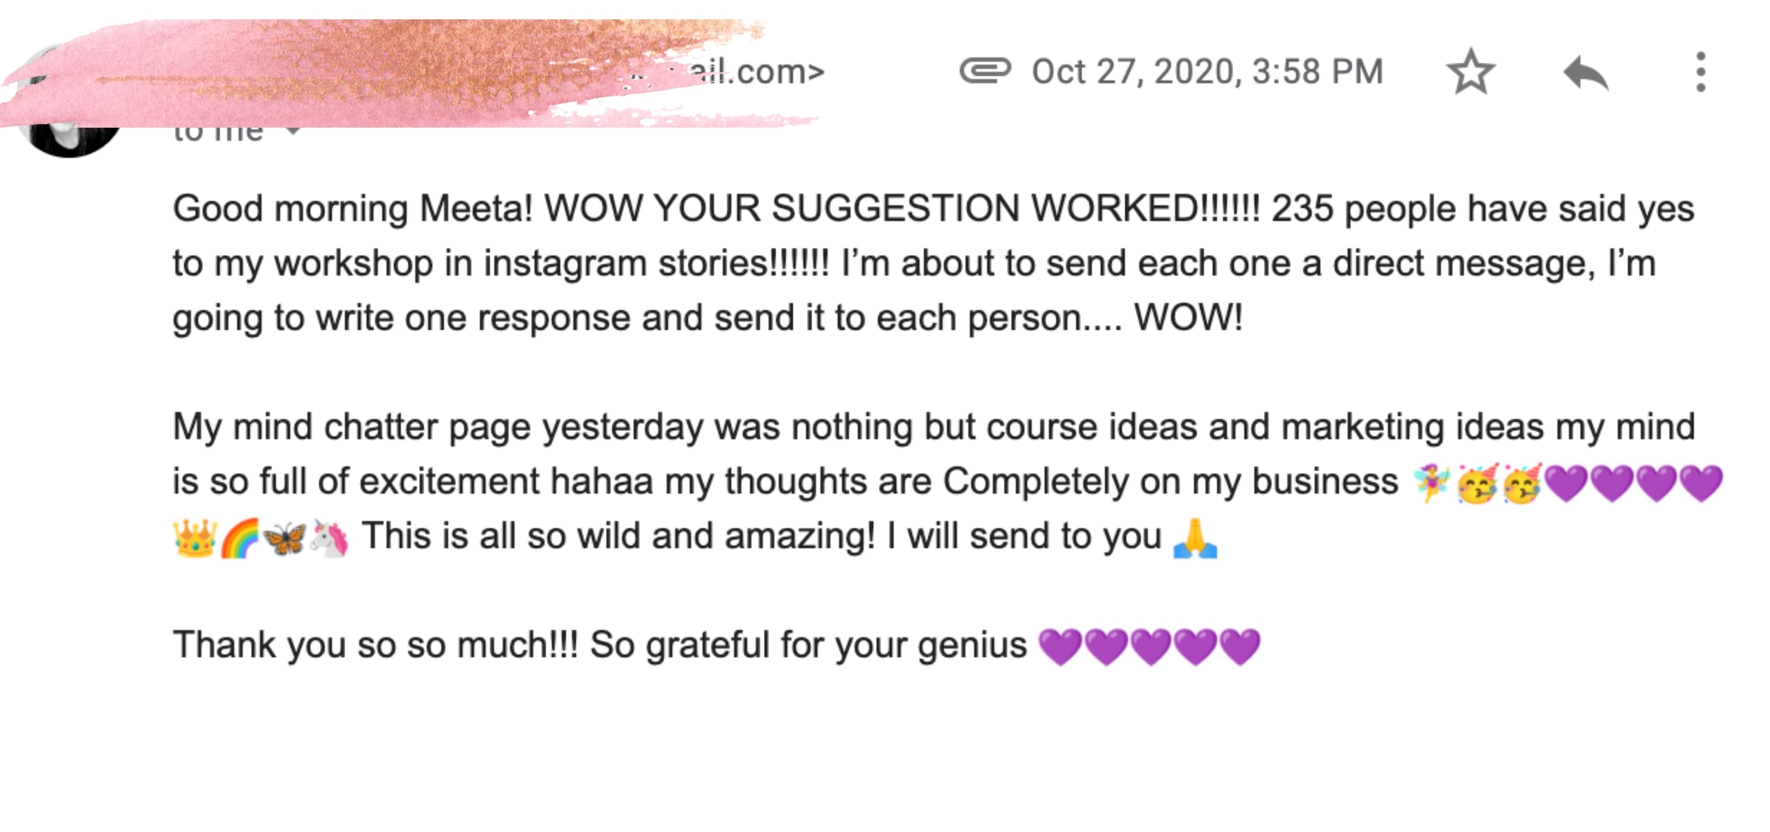Click the partially visible sender email address
Viewport: 1770px width, 832px height.
[756, 71]
